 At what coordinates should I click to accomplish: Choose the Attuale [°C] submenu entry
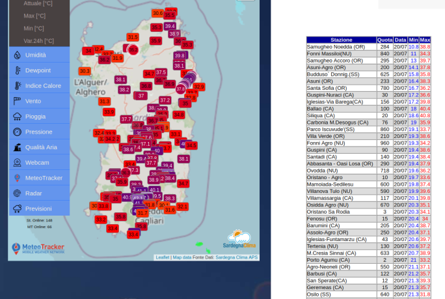[x=38, y=3]
